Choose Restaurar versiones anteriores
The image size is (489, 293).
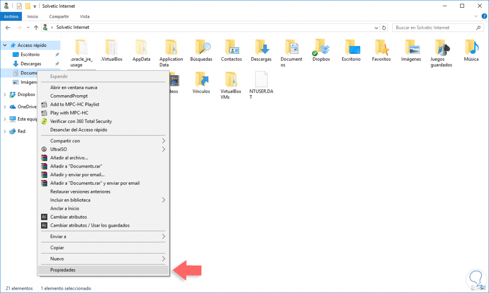(103, 191)
